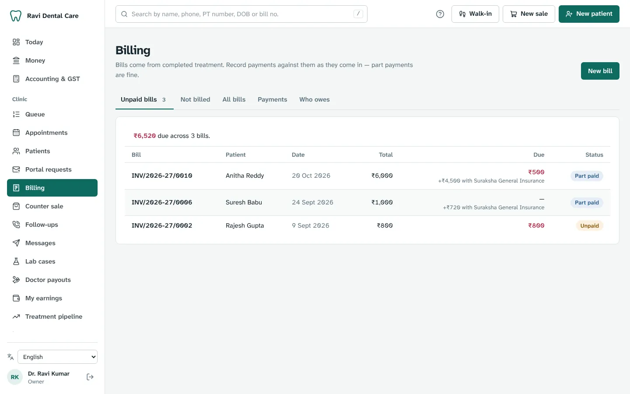Focus the patient search field

(x=241, y=14)
